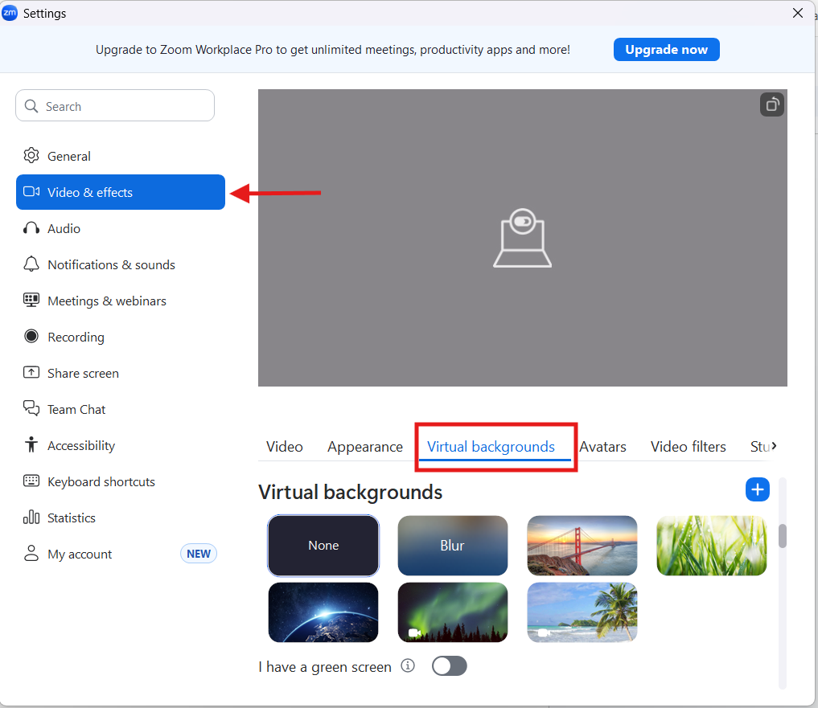Viewport: 818px width, 708px height.
Task: Click the Recording circle icon
Action: [31, 337]
